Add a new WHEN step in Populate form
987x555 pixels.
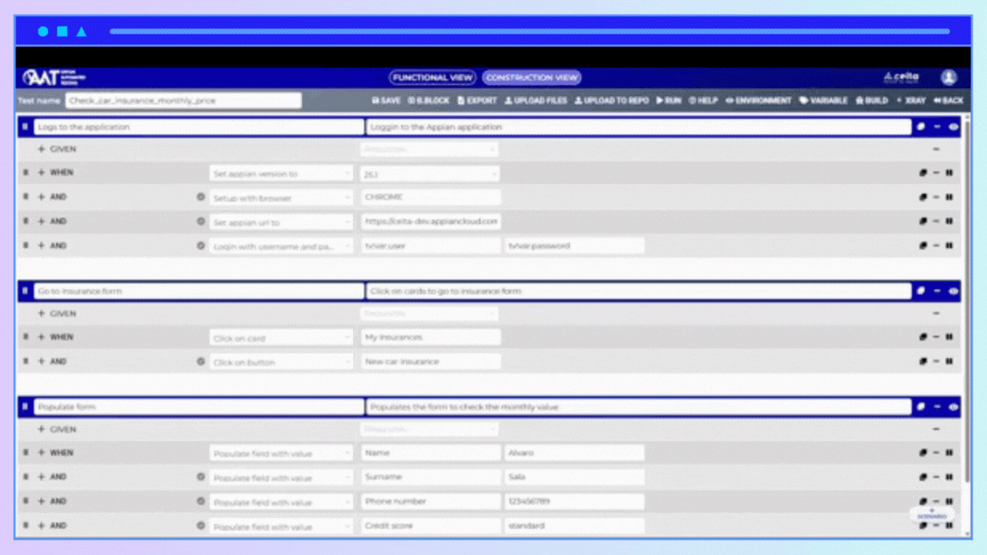40,452
